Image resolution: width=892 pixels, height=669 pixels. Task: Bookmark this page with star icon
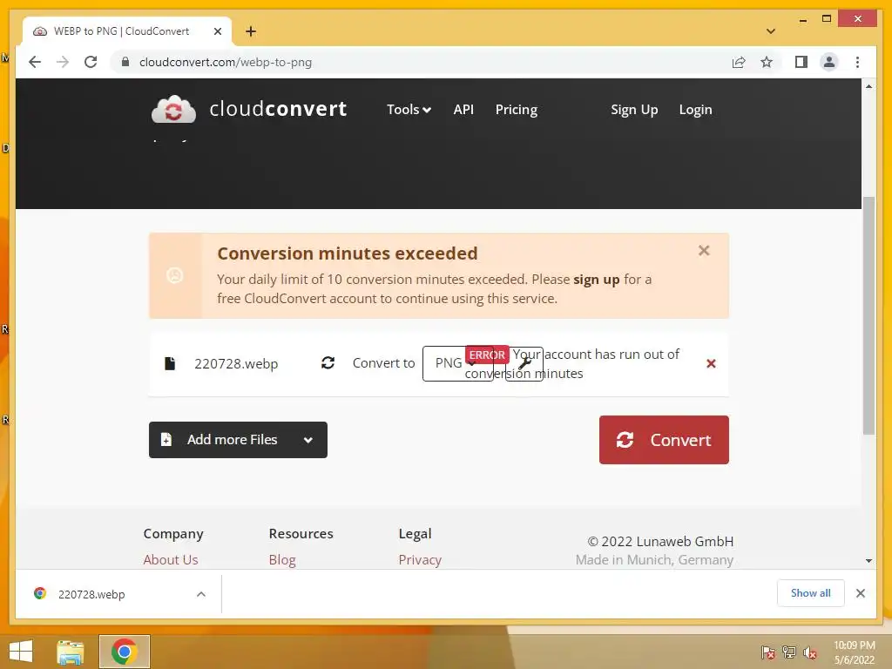click(x=767, y=62)
